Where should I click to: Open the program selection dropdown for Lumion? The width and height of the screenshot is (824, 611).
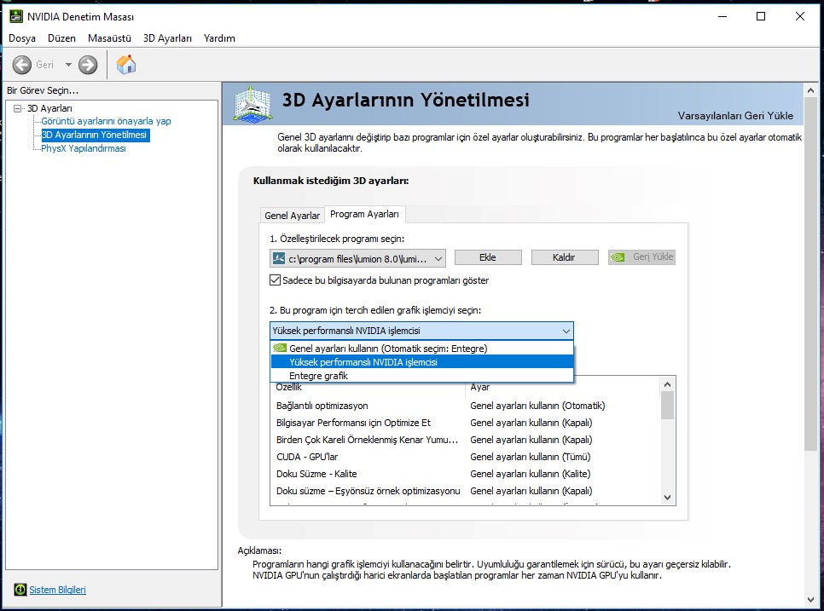tap(357, 258)
